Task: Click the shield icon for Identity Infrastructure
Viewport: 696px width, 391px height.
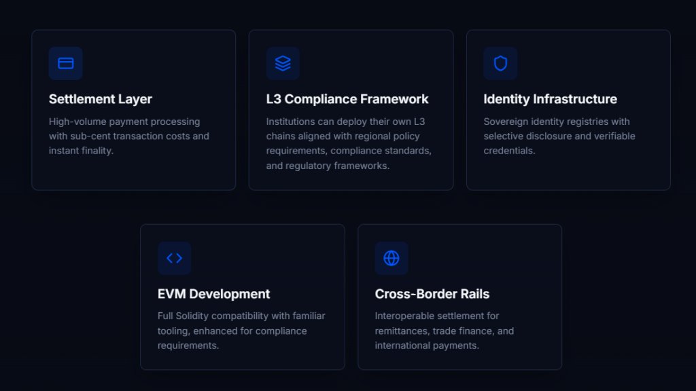Action: (x=500, y=63)
